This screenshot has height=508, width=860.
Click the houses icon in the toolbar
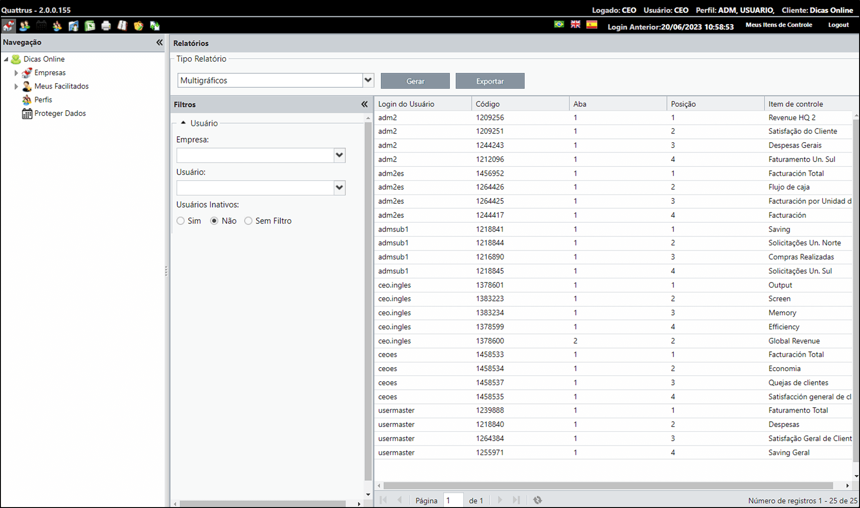tap(9, 26)
